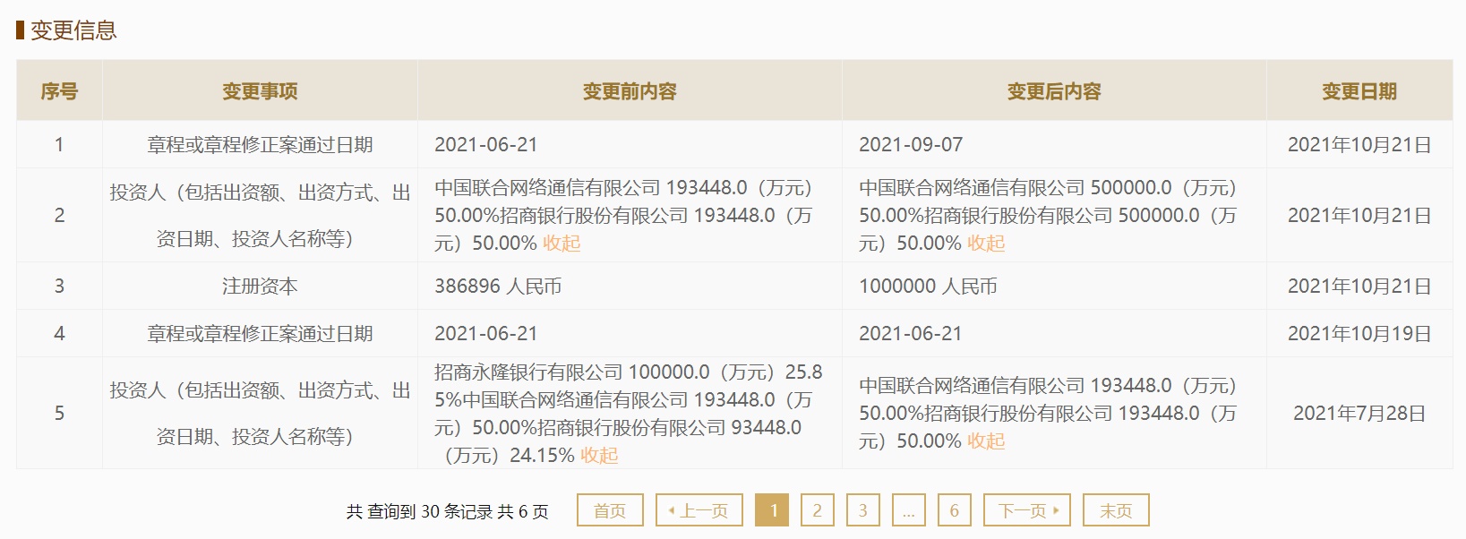
Task: Select the 注册资本 cell in row 3
Action: pos(260,287)
